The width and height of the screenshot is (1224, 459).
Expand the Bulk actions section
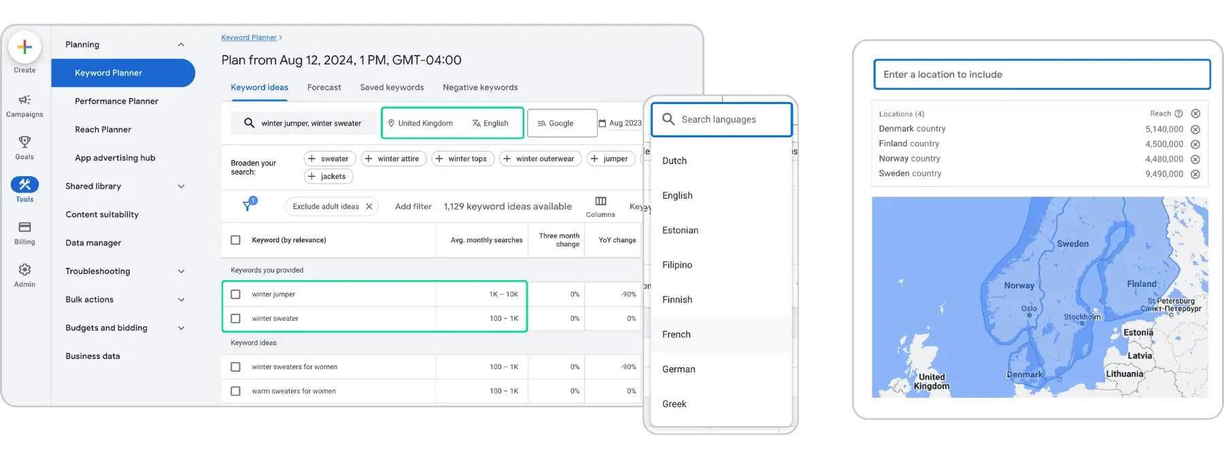(181, 300)
